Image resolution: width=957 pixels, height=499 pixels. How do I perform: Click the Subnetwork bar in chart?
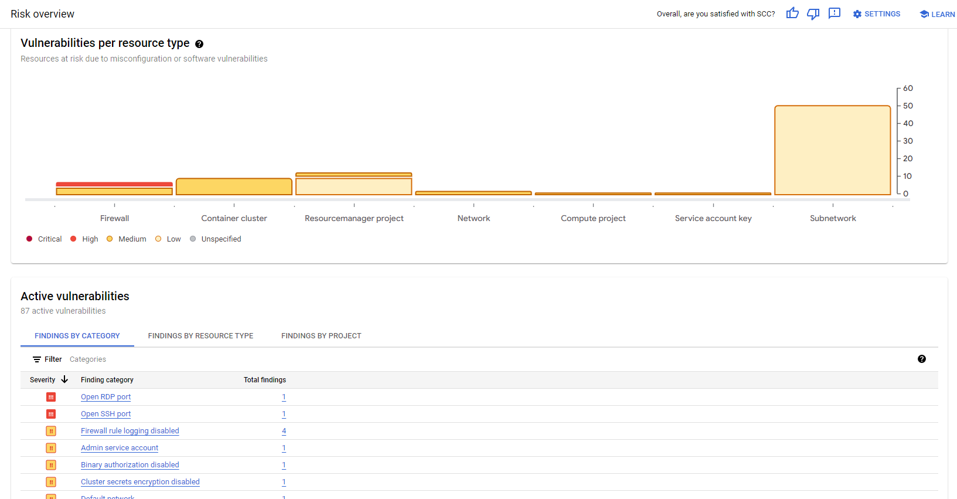click(x=832, y=150)
